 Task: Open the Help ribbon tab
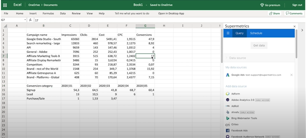pyautogui.click(x=102, y=13)
